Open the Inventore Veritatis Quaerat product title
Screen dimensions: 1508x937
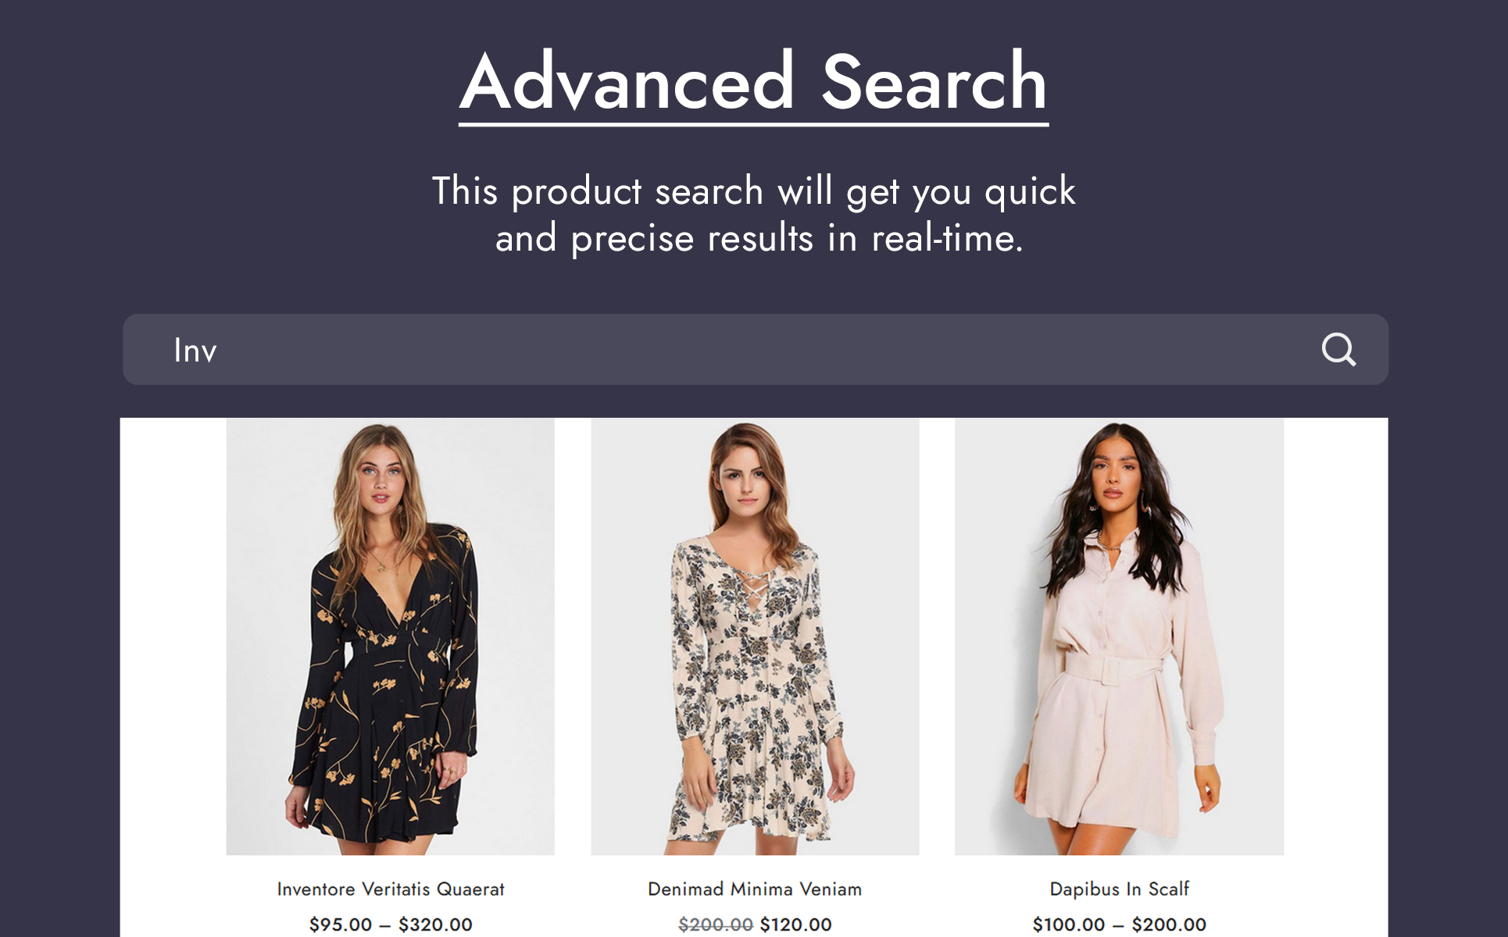coord(391,889)
